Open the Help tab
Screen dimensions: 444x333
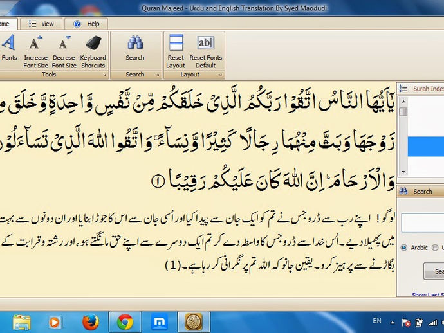pyautogui.click(x=86, y=24)
